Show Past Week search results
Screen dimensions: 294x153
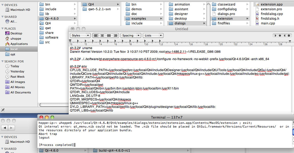click(x=15, y=77)
